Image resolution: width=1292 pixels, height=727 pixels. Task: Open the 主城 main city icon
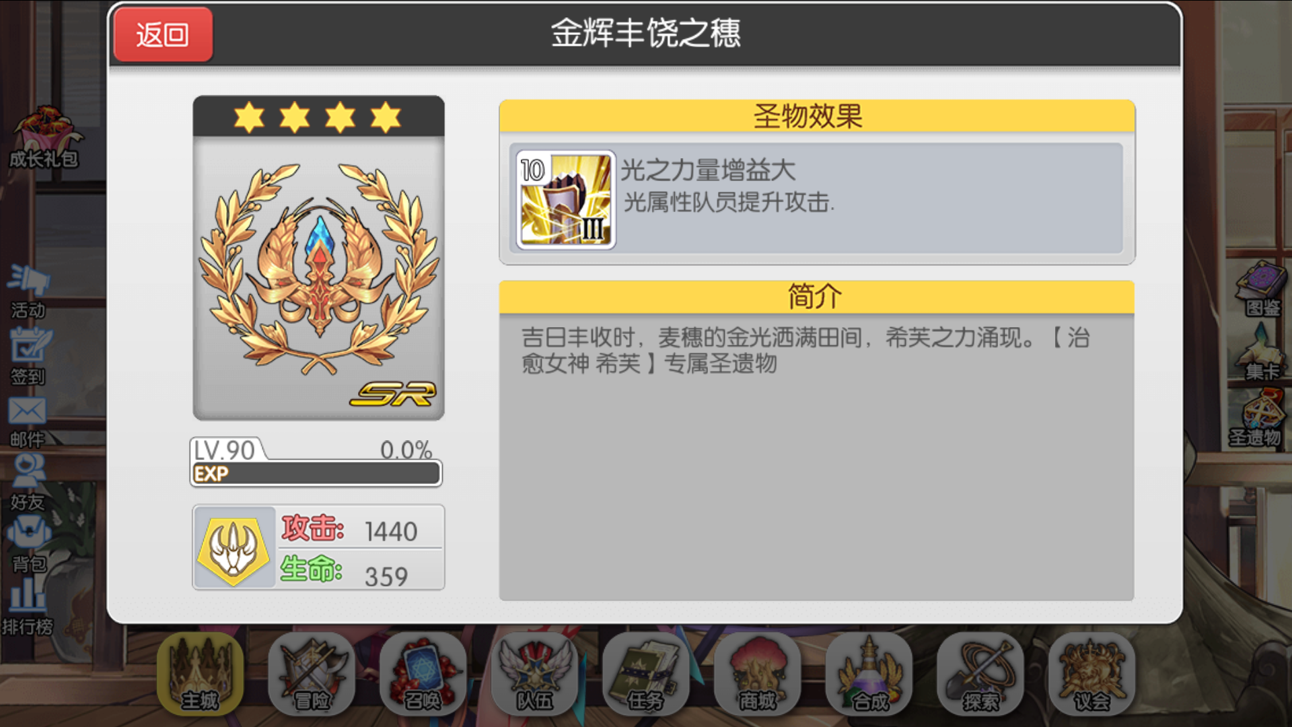click(x=200, y=674)
